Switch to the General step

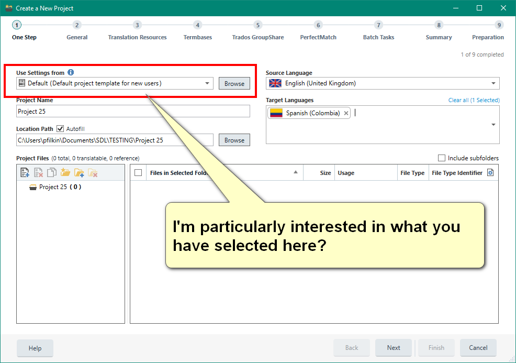[77, 30]
